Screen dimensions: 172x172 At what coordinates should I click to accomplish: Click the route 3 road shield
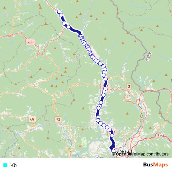coord(129,86)
